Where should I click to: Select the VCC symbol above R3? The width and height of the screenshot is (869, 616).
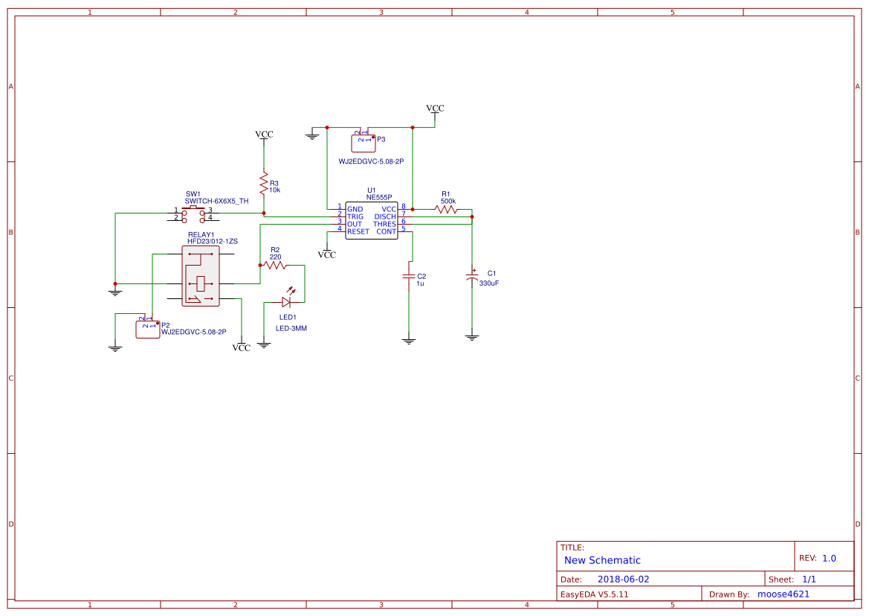pos(265,135)
